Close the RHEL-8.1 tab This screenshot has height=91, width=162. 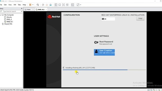click(x=46, y=10)
